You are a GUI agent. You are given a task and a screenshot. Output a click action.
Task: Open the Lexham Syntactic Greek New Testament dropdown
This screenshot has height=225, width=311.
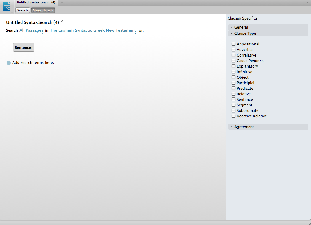click(x=93, y=30)
